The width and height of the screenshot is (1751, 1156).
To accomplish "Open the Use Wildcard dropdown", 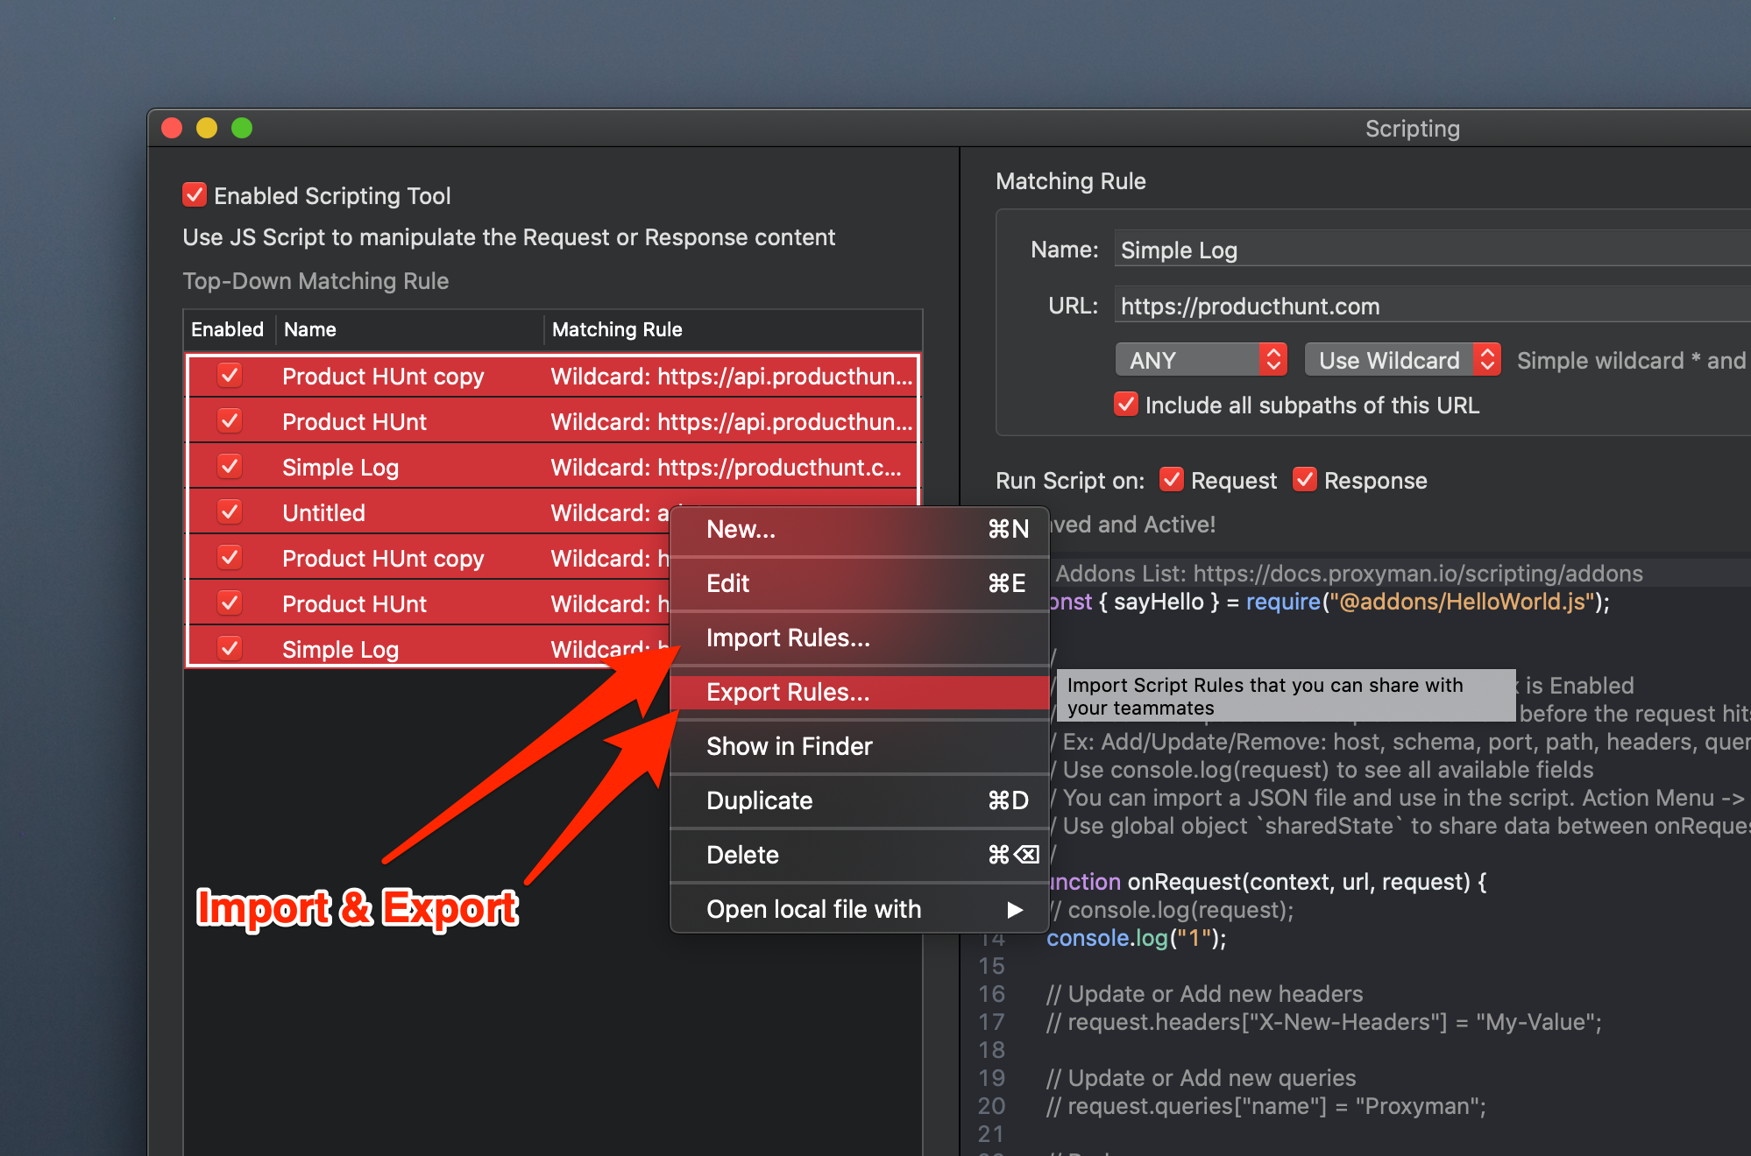I will click(1402, 360).
